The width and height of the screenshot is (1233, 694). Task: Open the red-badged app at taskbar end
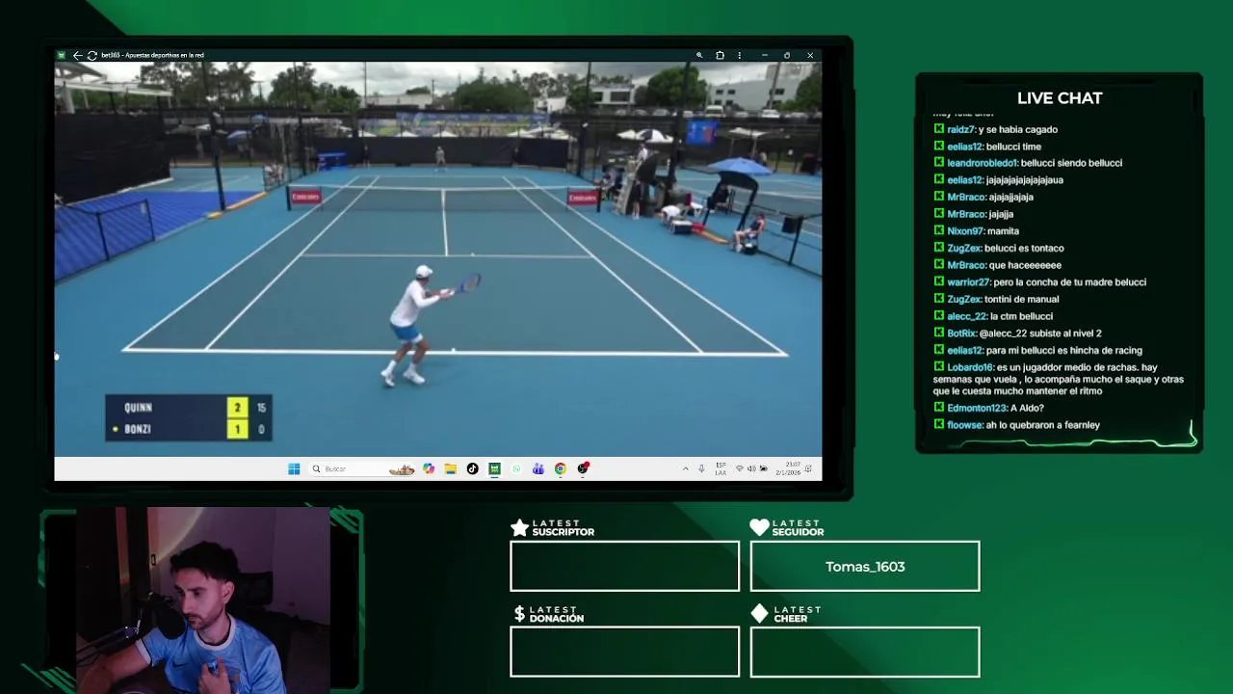(583, 469)
